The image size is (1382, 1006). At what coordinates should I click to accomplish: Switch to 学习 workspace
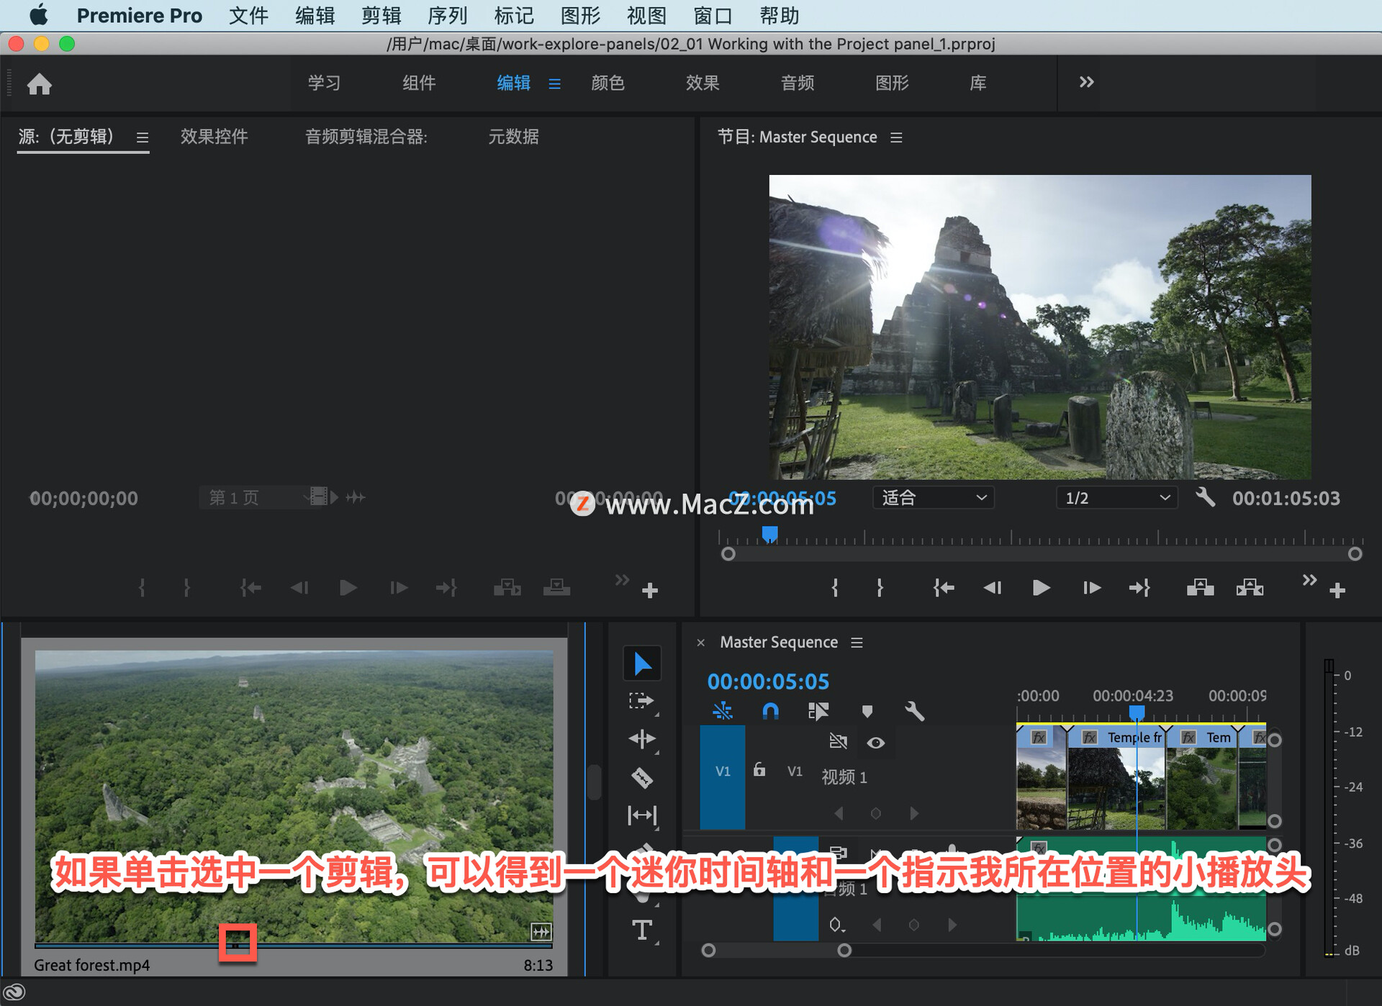324,83
